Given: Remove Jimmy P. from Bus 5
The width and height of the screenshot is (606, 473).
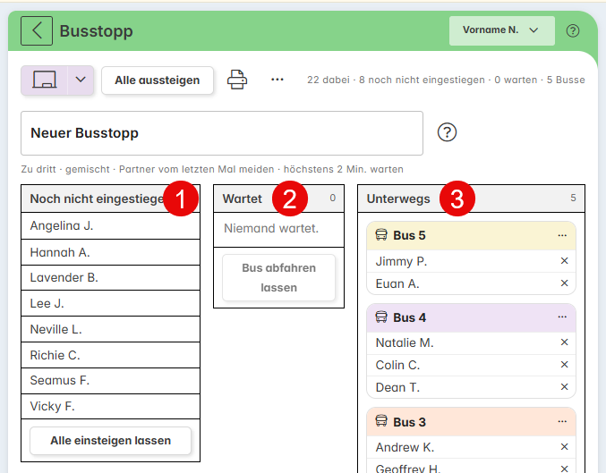Looking at the screenshot, I should click(564, 261).
